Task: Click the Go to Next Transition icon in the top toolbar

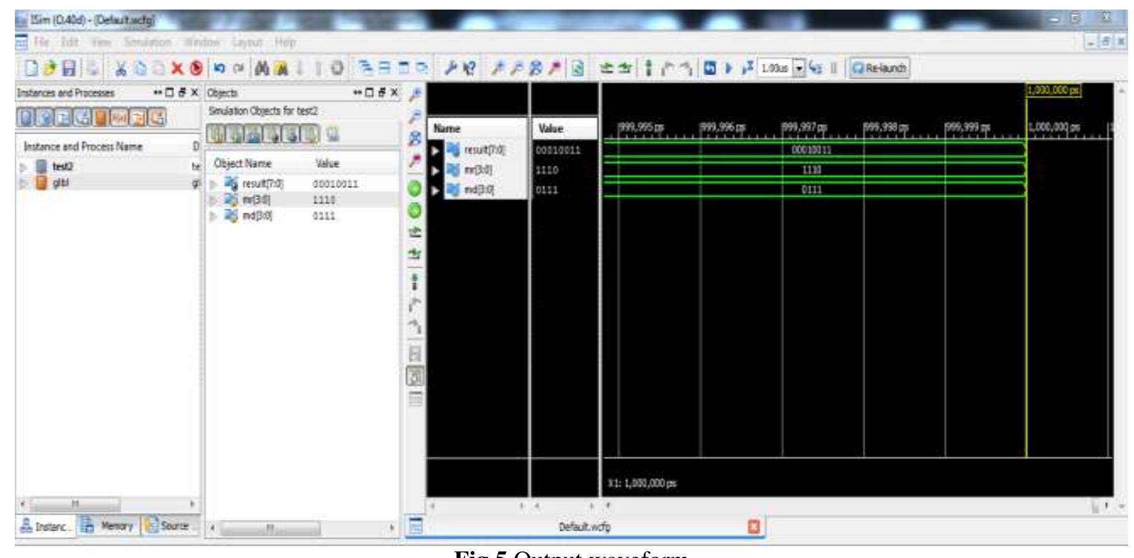Action: tap(626, 68)
